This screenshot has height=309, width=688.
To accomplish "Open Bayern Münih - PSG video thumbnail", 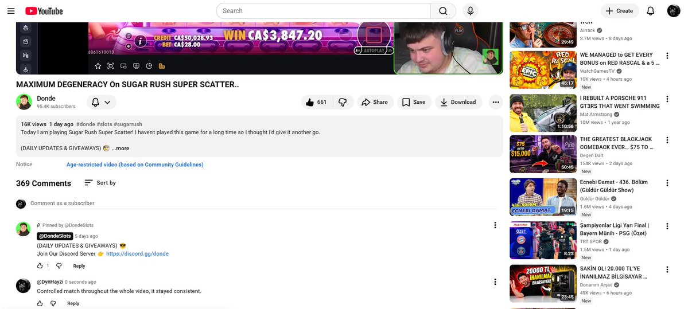I will [x=543, y=240].
